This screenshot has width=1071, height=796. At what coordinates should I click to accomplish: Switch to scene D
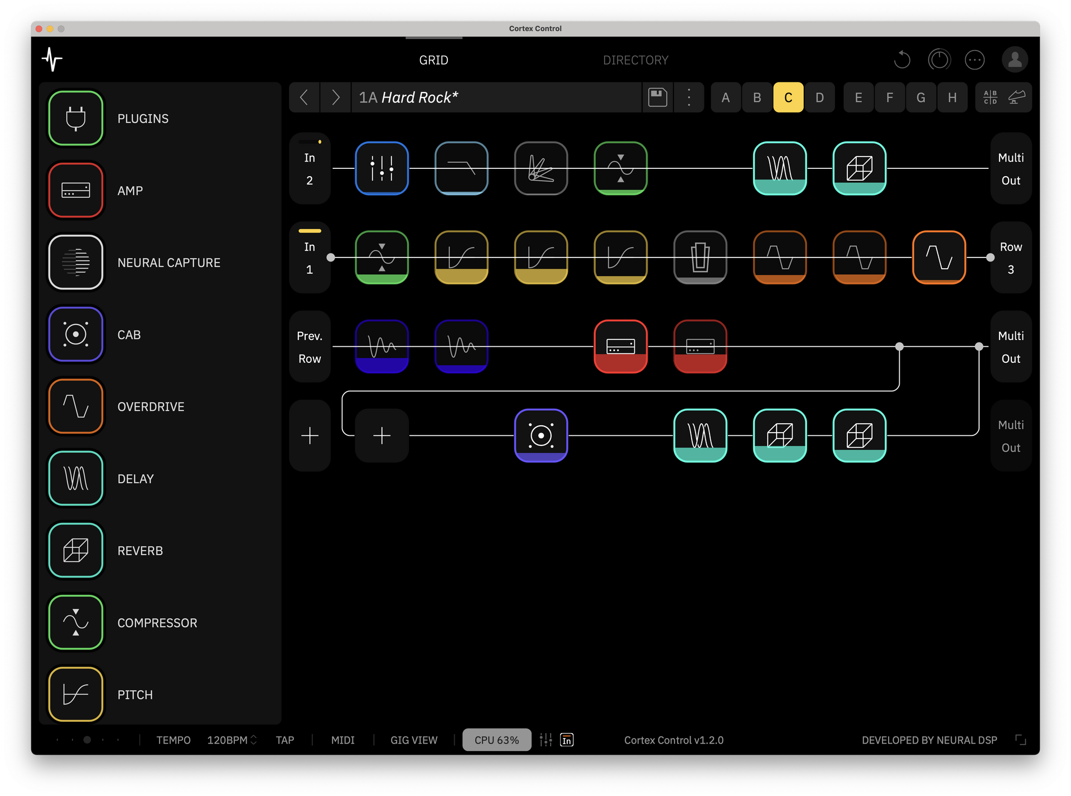point(819,98)
